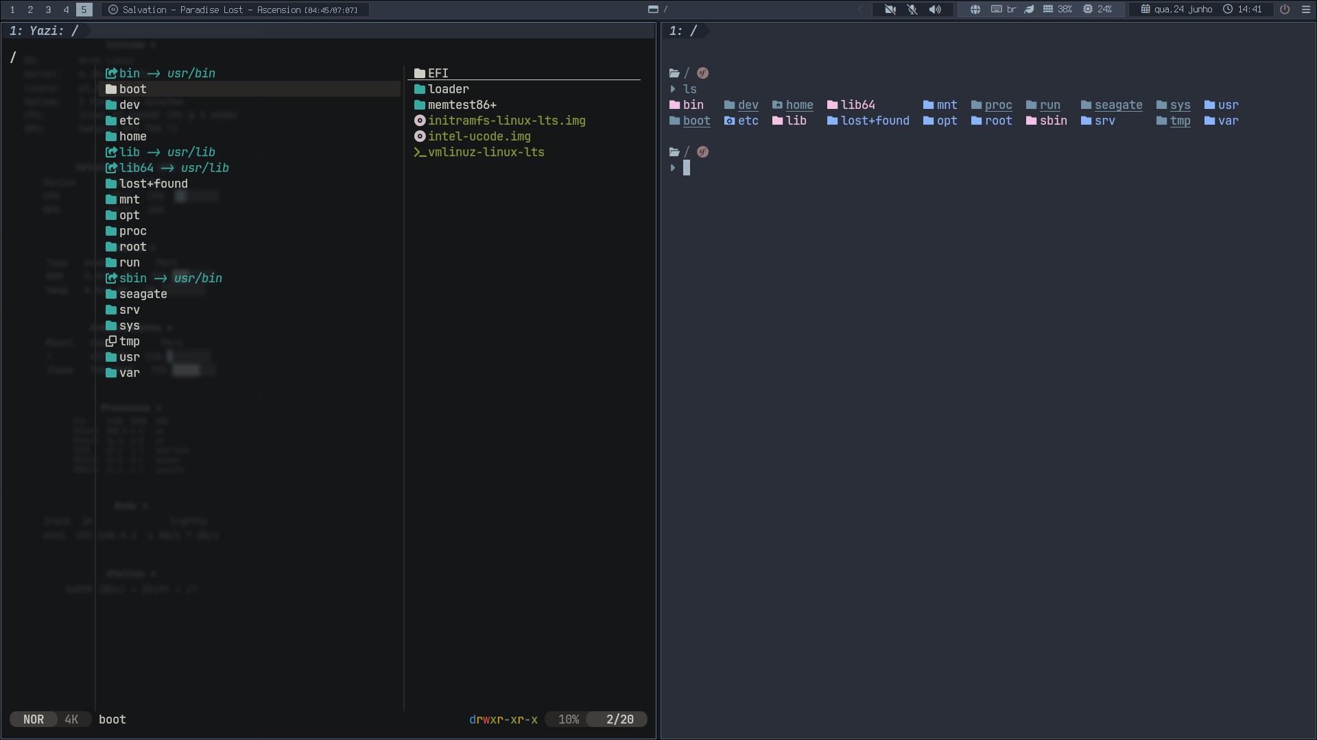Toggle the muted microphone icon

tap(912, 10)
